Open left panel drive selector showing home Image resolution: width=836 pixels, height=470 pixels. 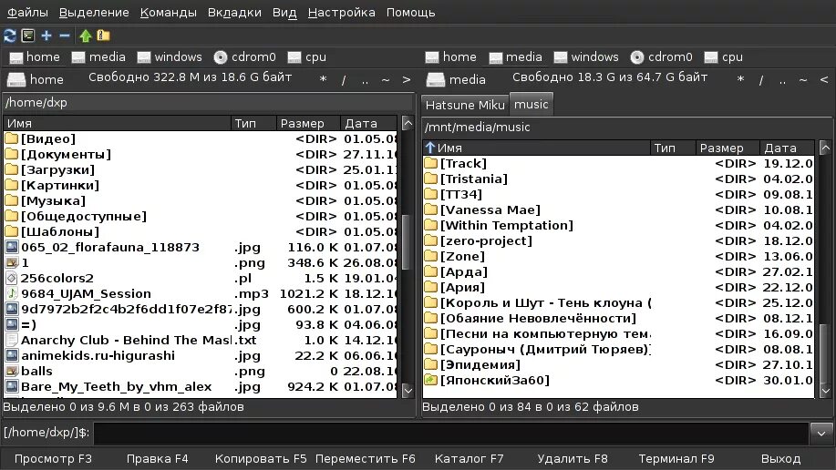36,79
